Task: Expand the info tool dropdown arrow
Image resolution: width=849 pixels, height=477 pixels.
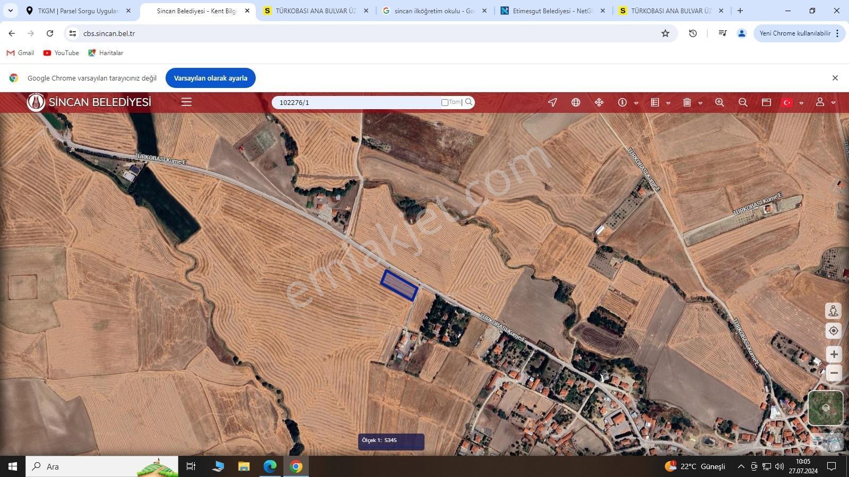Action: (636, 103)
